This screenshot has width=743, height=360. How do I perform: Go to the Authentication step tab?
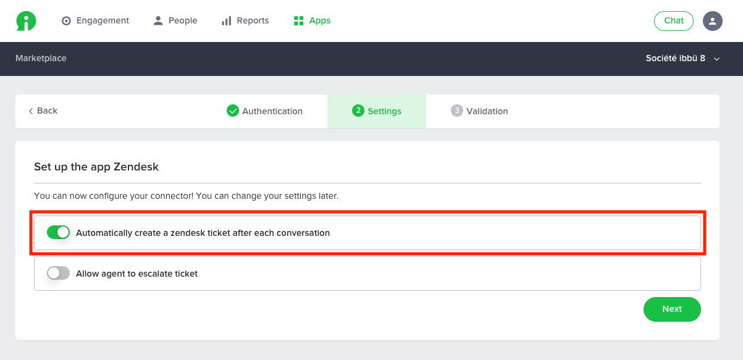(264, 111)
